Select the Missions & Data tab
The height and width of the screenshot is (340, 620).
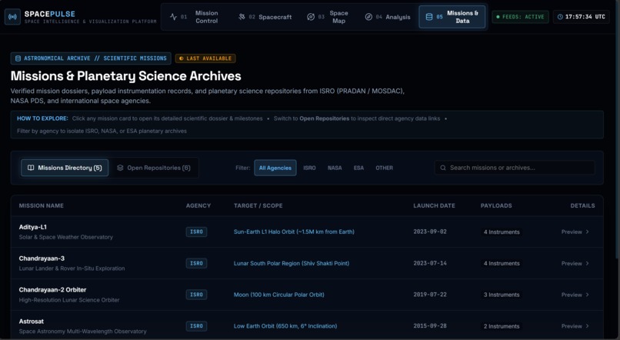pyautogui.click(x=452, y=17)
